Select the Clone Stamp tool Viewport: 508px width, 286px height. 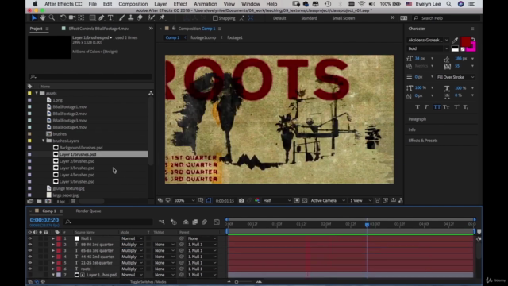130,18
